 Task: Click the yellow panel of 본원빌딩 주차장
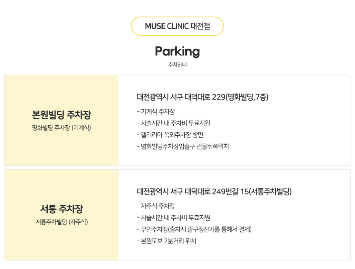[x=62, y=121]
